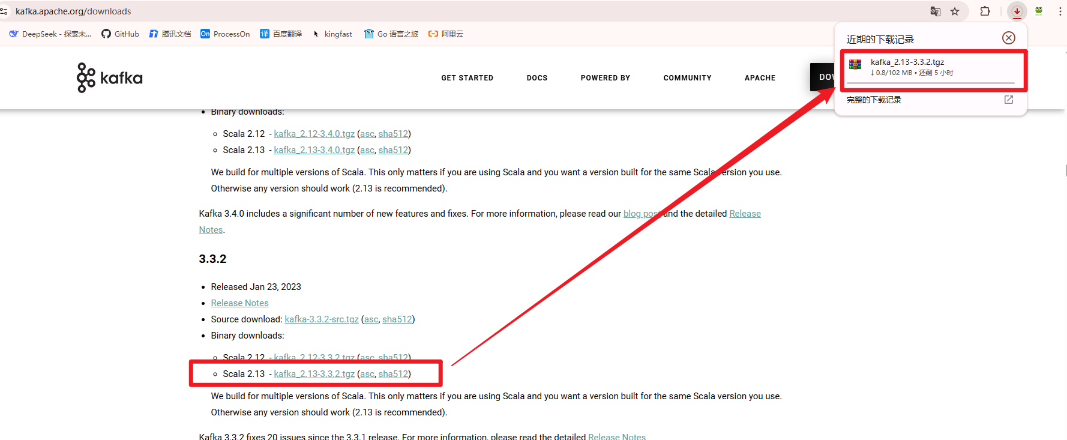
Task: Open sha512 checksum for kafka_2.13-3.3.2.tgz
Action: 393,374
